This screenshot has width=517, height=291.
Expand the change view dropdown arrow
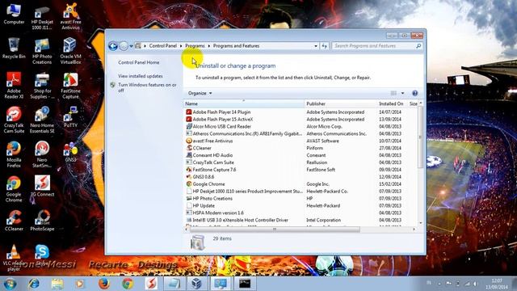click(x=402, y=94)
